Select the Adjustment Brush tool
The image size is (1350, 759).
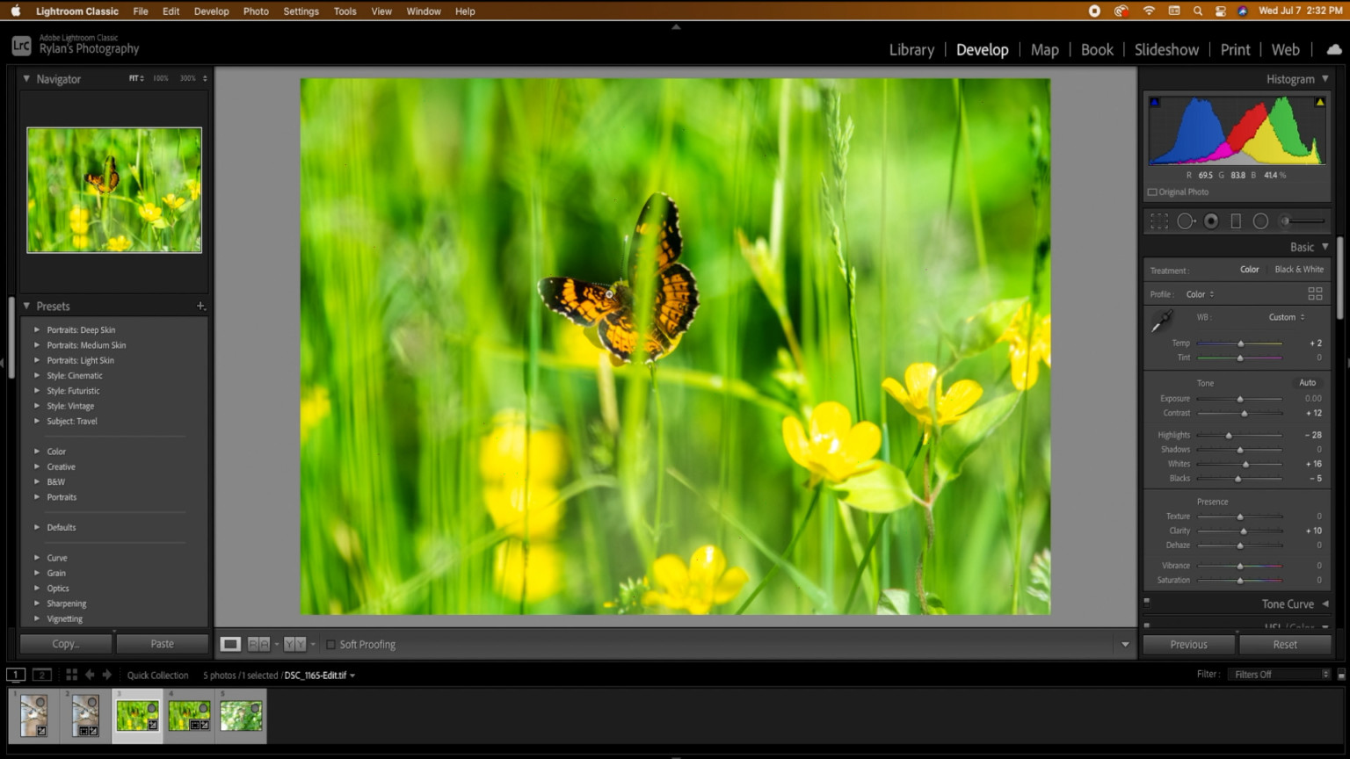1303,221
